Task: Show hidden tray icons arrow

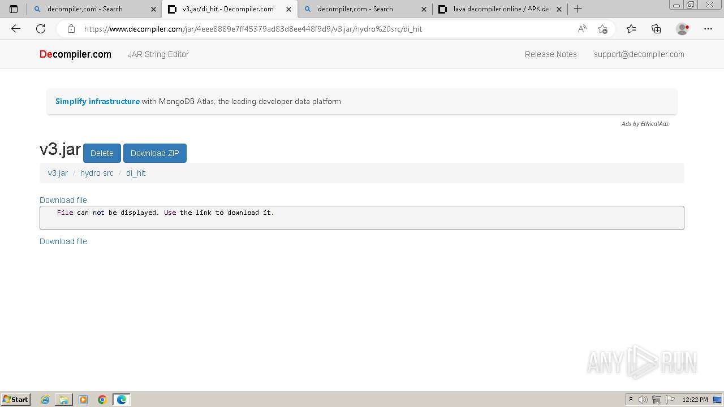Action: pyautogui.click(x=631, y=400)
